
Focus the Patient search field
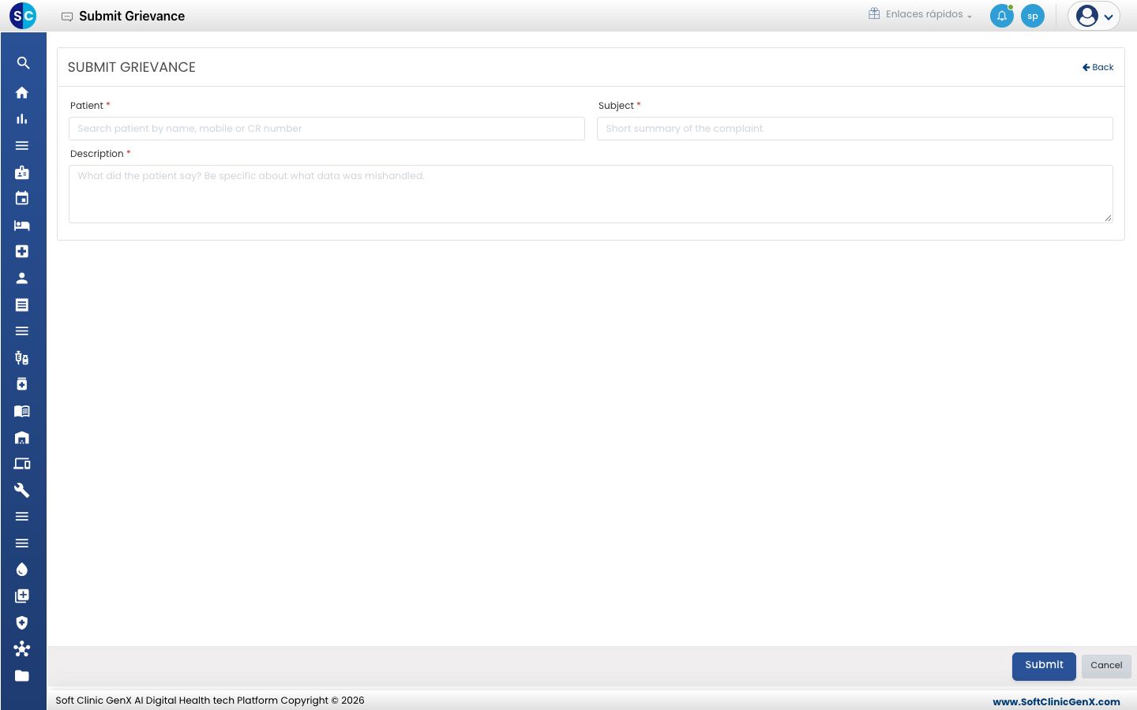pyautogui.click(x=327, y=129)
